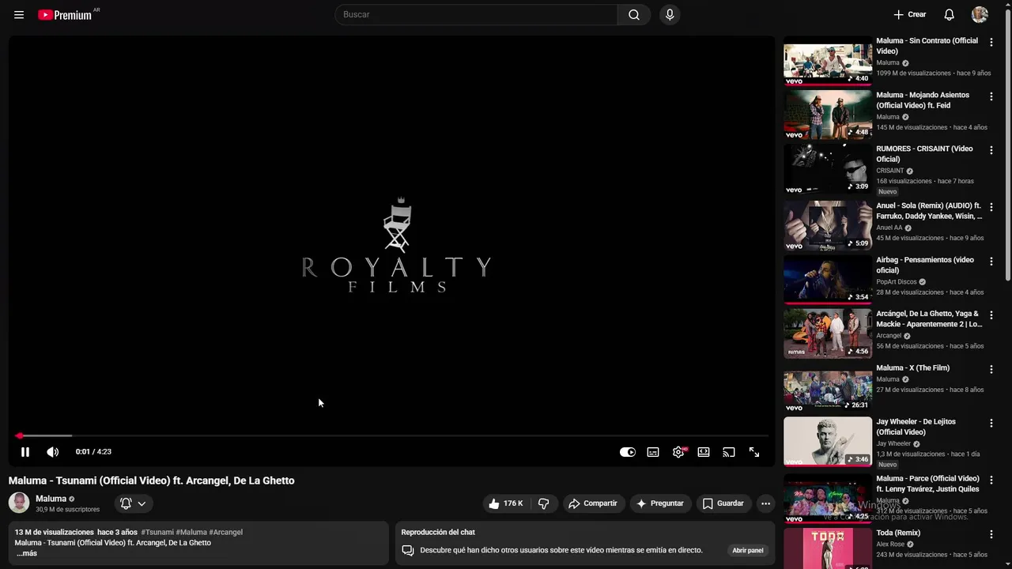Open options for Aparentemente 2 video
The image size is (1012, 569).
click(x=991, y=315)
